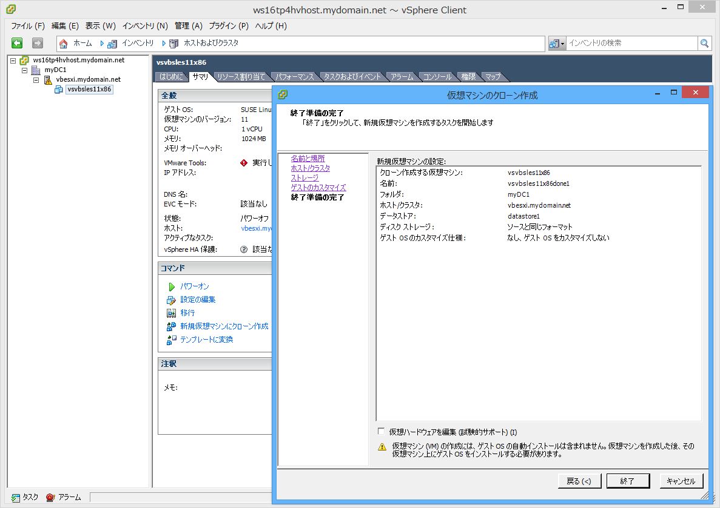Open アラーム in the status bar
The width and height of the screenshot is (720, 508).
63,498
